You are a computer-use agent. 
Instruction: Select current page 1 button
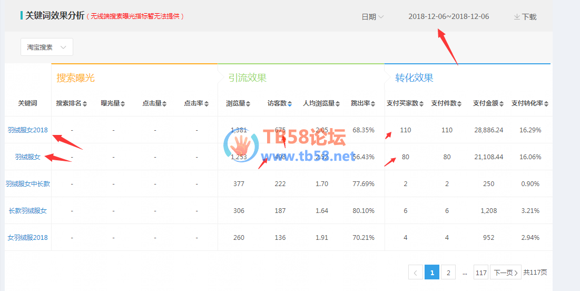431,273
